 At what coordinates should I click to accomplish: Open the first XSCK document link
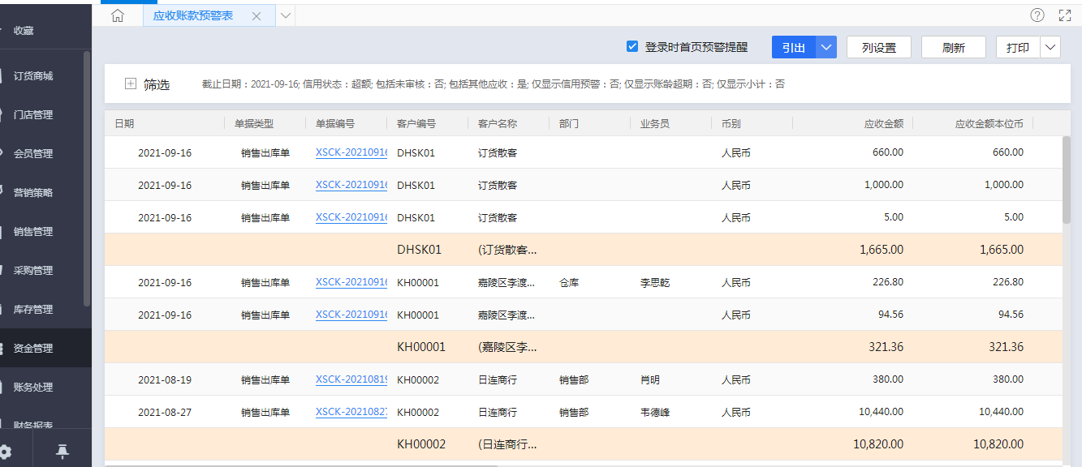[351, 152]
